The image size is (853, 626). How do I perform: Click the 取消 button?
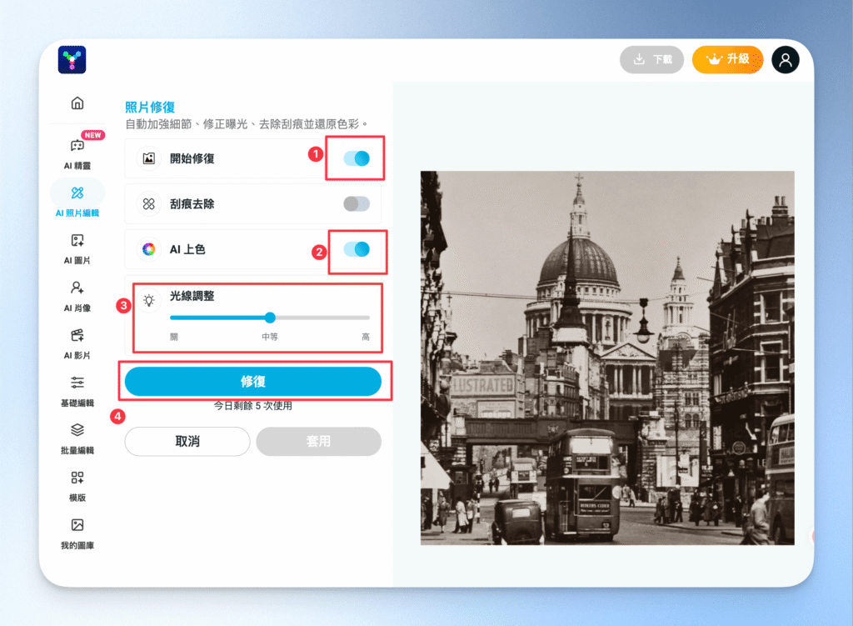[x=187, y=442]
